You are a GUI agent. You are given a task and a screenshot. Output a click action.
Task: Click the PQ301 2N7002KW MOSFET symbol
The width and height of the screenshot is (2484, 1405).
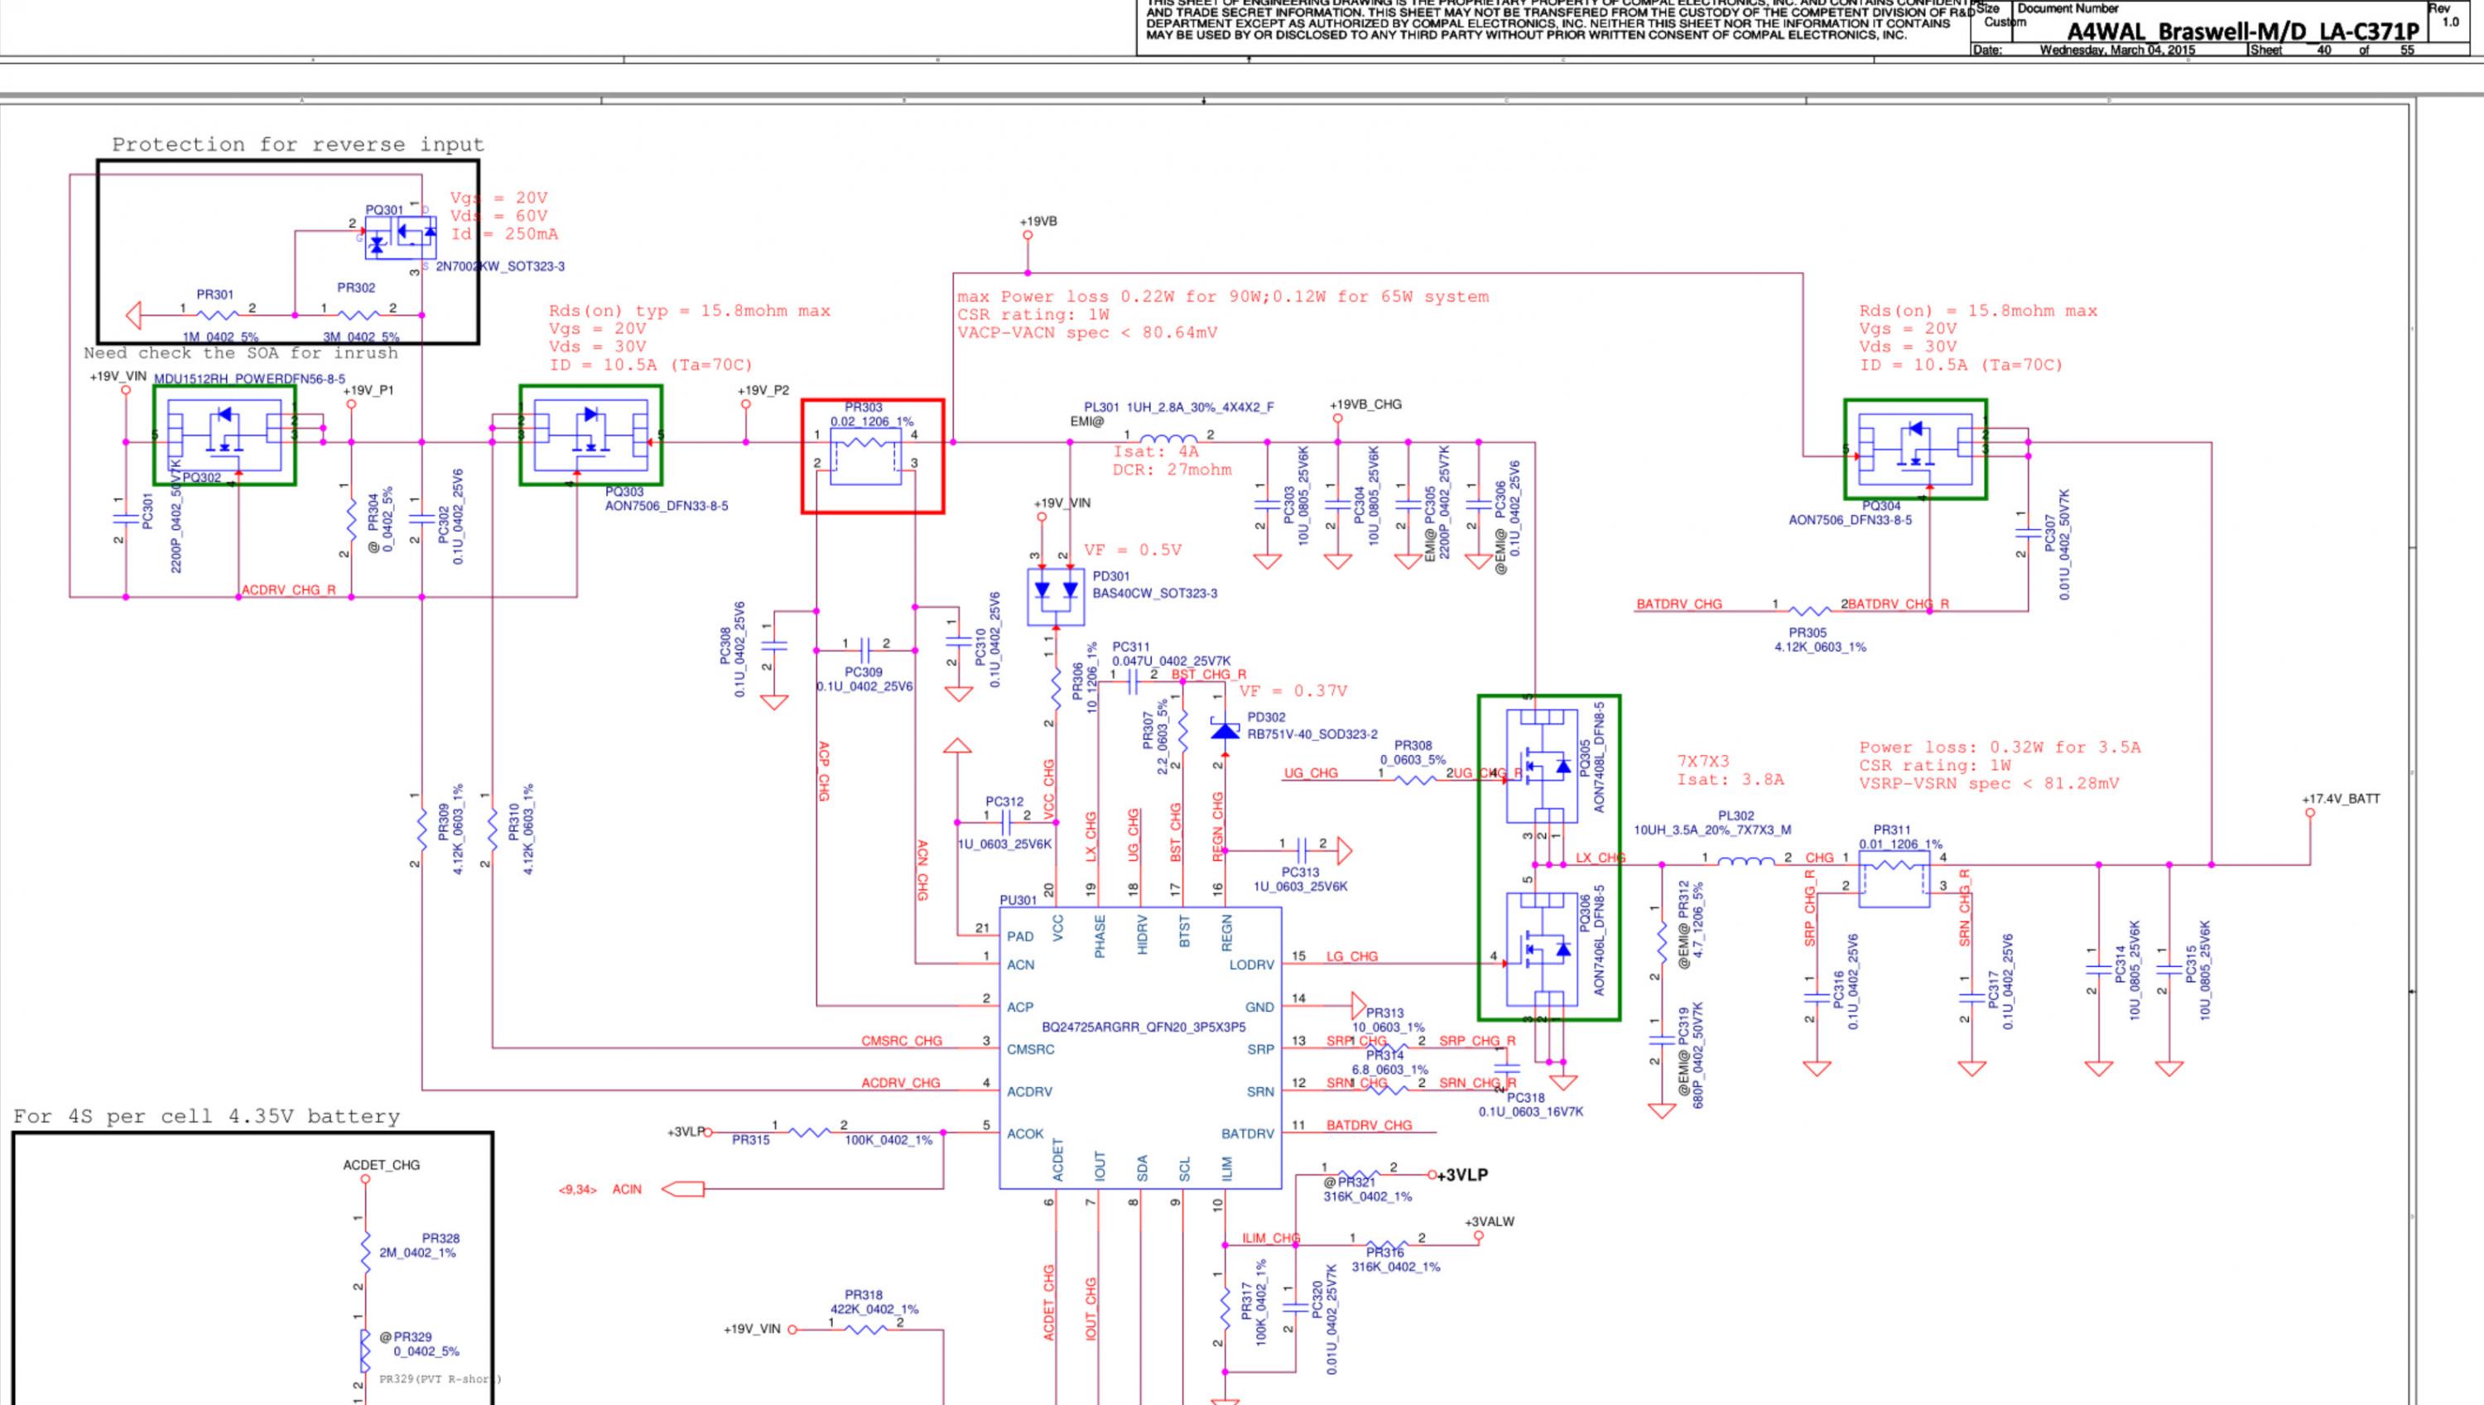(x=400, y=238)
